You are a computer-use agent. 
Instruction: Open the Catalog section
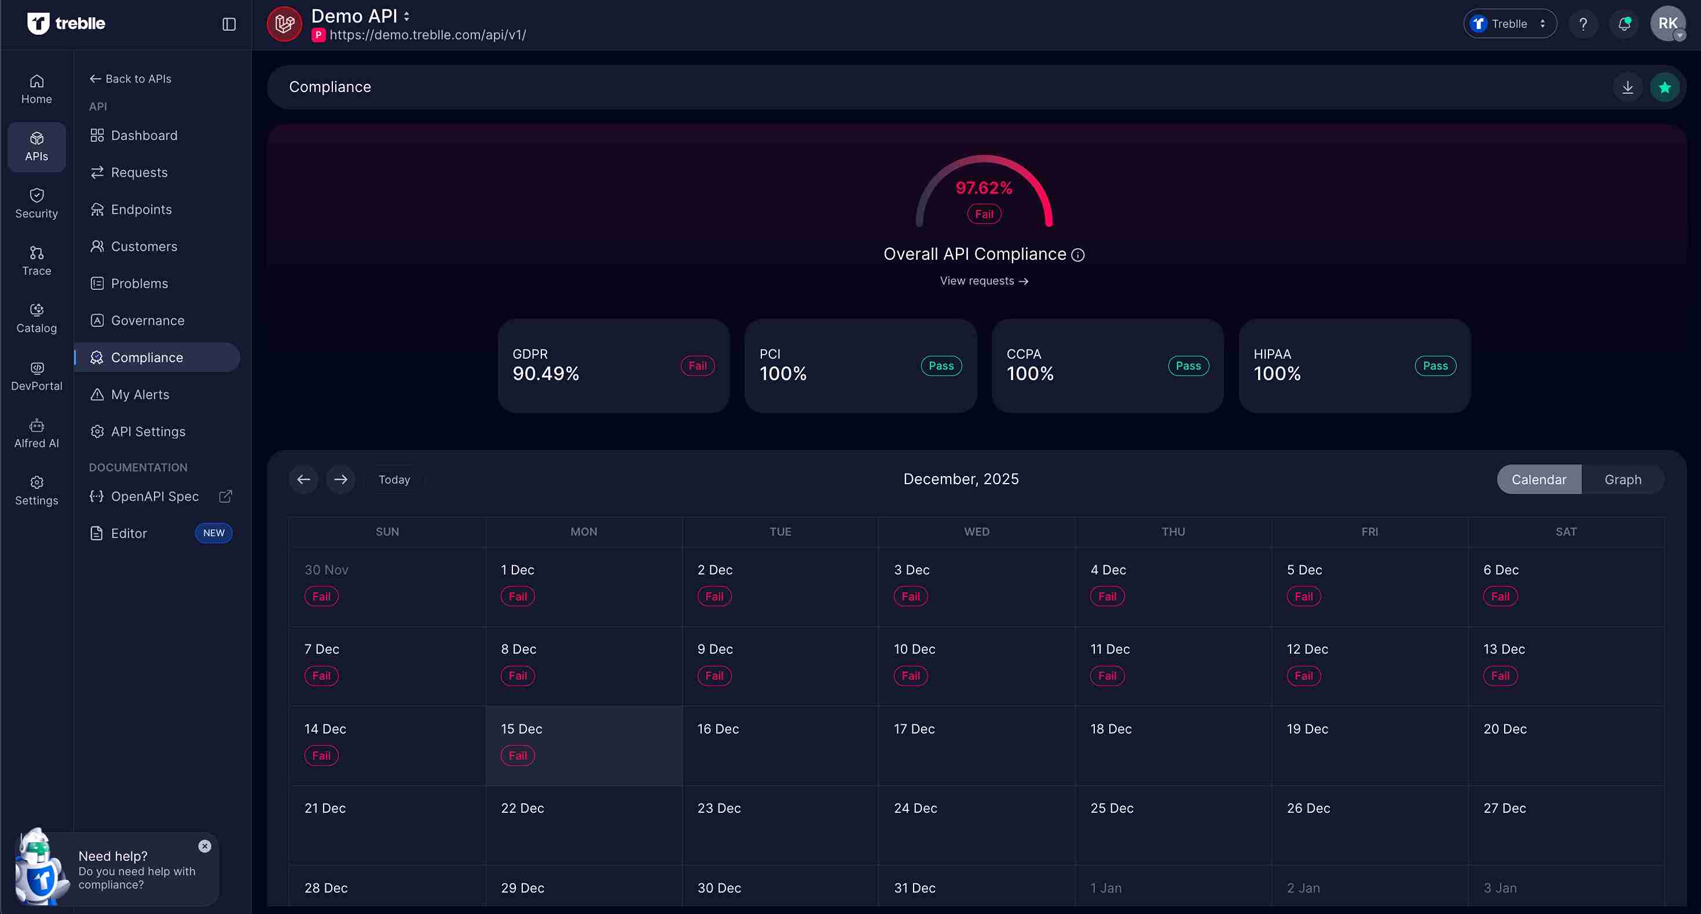point(36,318)
